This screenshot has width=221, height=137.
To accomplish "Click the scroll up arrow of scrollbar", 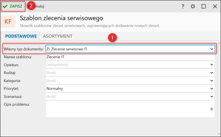I will 219,43.
